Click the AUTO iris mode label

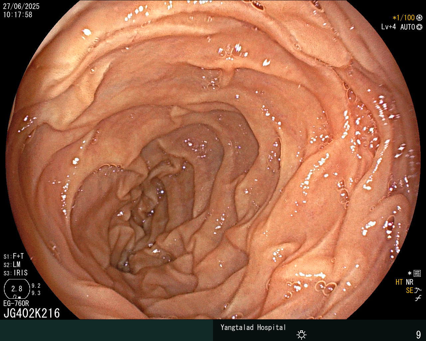[408, 27]
